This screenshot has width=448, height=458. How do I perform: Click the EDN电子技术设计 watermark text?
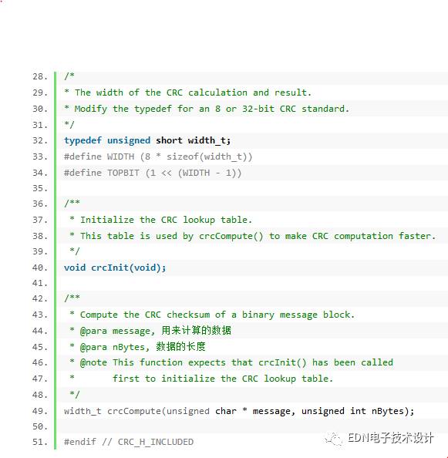coord(390,438)
